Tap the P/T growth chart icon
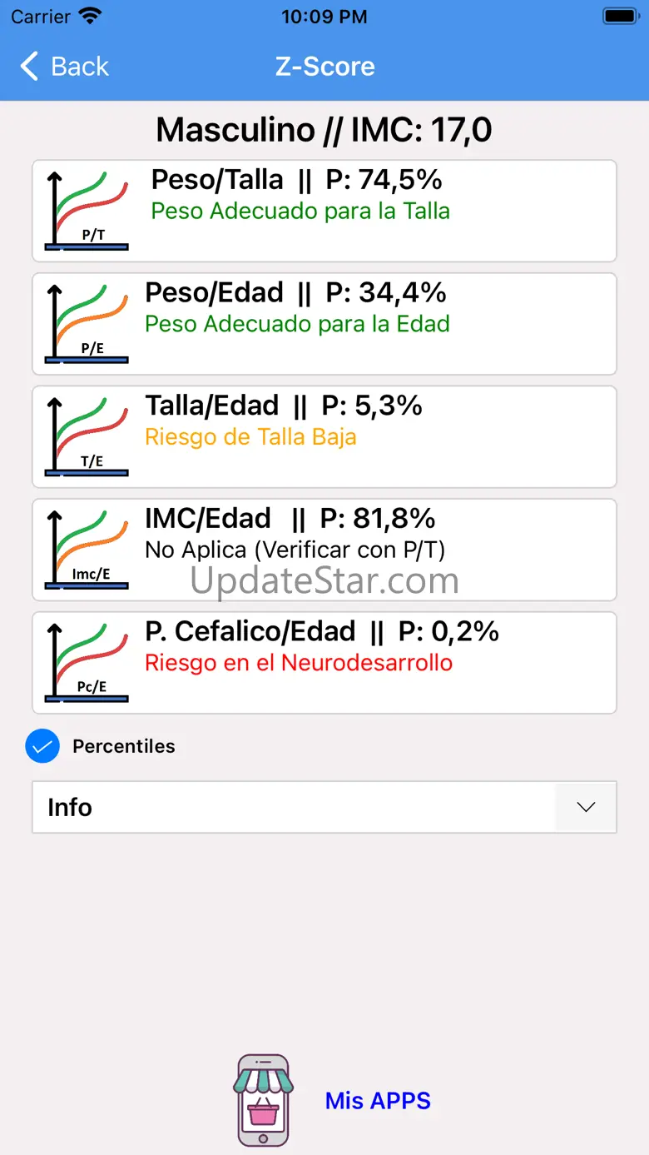Viewport: 649px width, 1155px height. (87, 210)
